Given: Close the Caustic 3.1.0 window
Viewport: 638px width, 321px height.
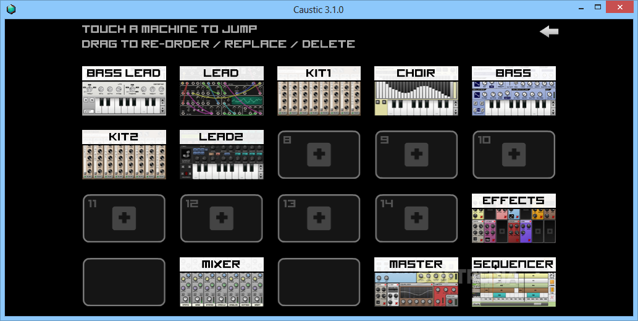Looking at the screenshot, I should pyautogui.click(x=620, y=7).
